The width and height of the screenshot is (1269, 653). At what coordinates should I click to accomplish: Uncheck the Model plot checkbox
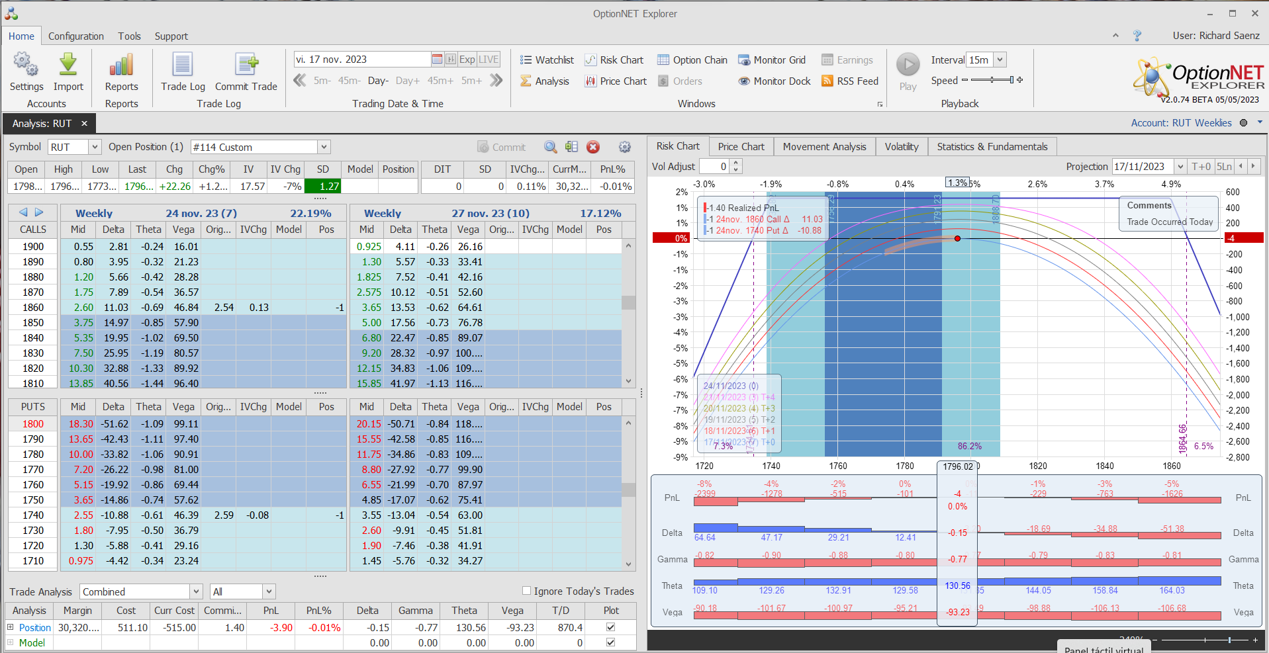tap(610, 642)
